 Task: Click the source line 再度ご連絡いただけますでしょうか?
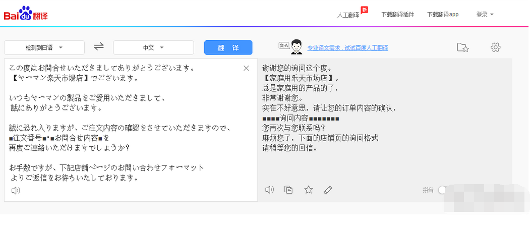[70, 148]
